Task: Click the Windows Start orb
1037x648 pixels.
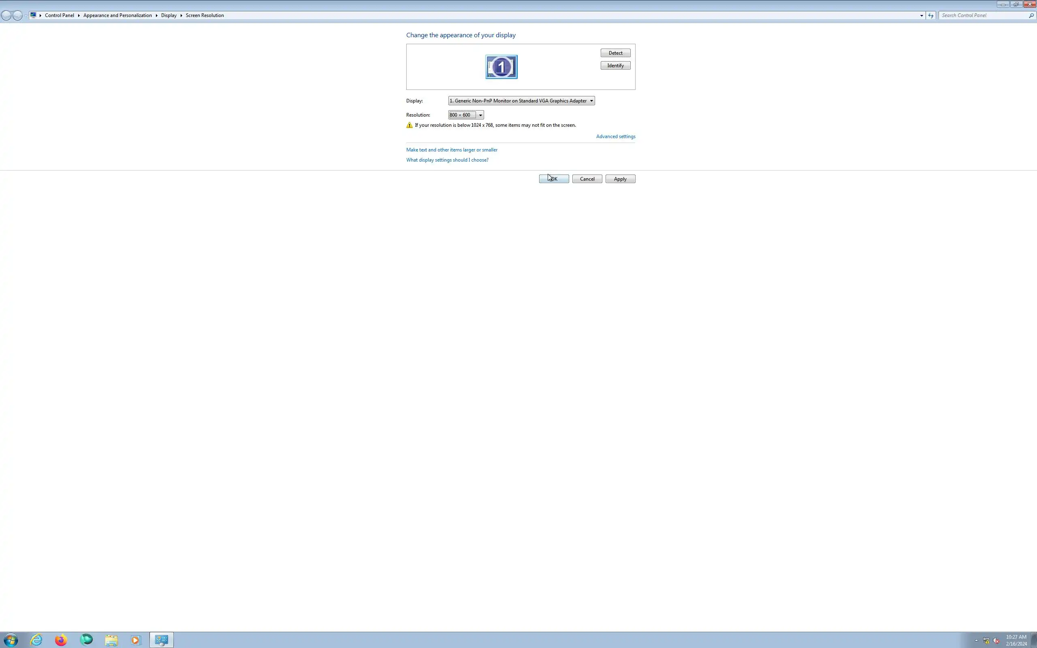Action: 11,640
